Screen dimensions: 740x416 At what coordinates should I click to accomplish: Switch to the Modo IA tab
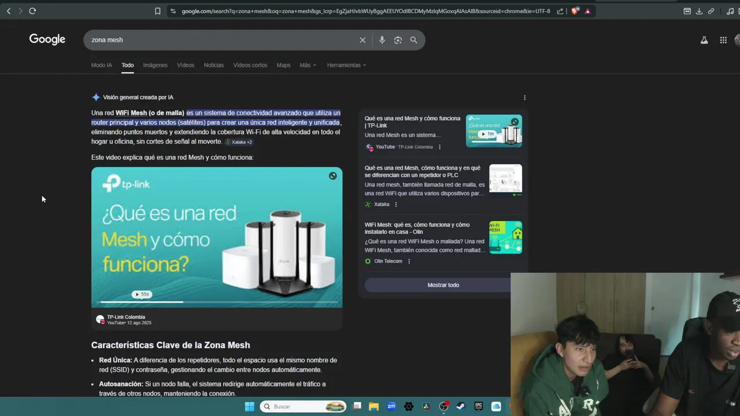pyautogui.click(x=102, y=65)
